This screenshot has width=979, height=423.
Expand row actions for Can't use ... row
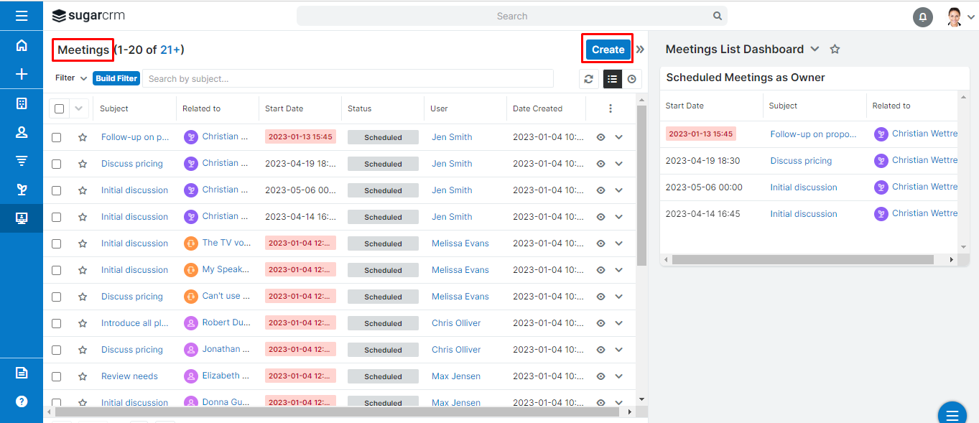tap(619, 297)
